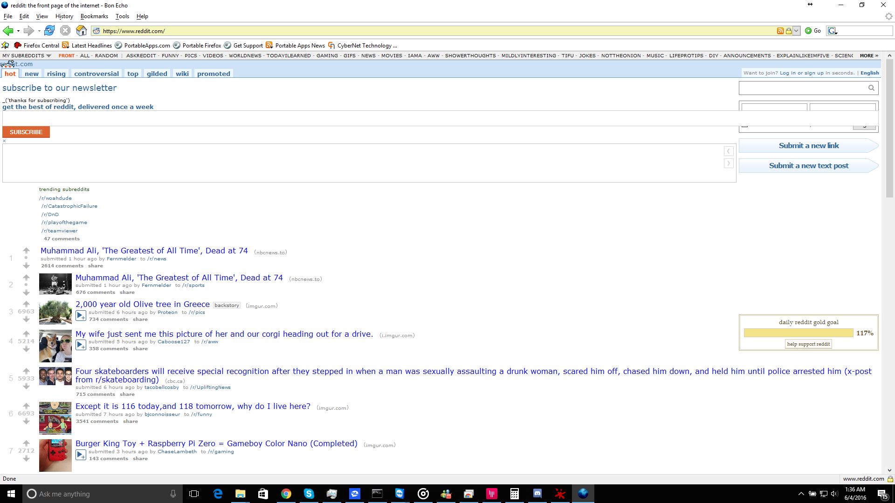Click the search magnifier in reddit's search box
The image size is (895, 503).
coord(871,88)
